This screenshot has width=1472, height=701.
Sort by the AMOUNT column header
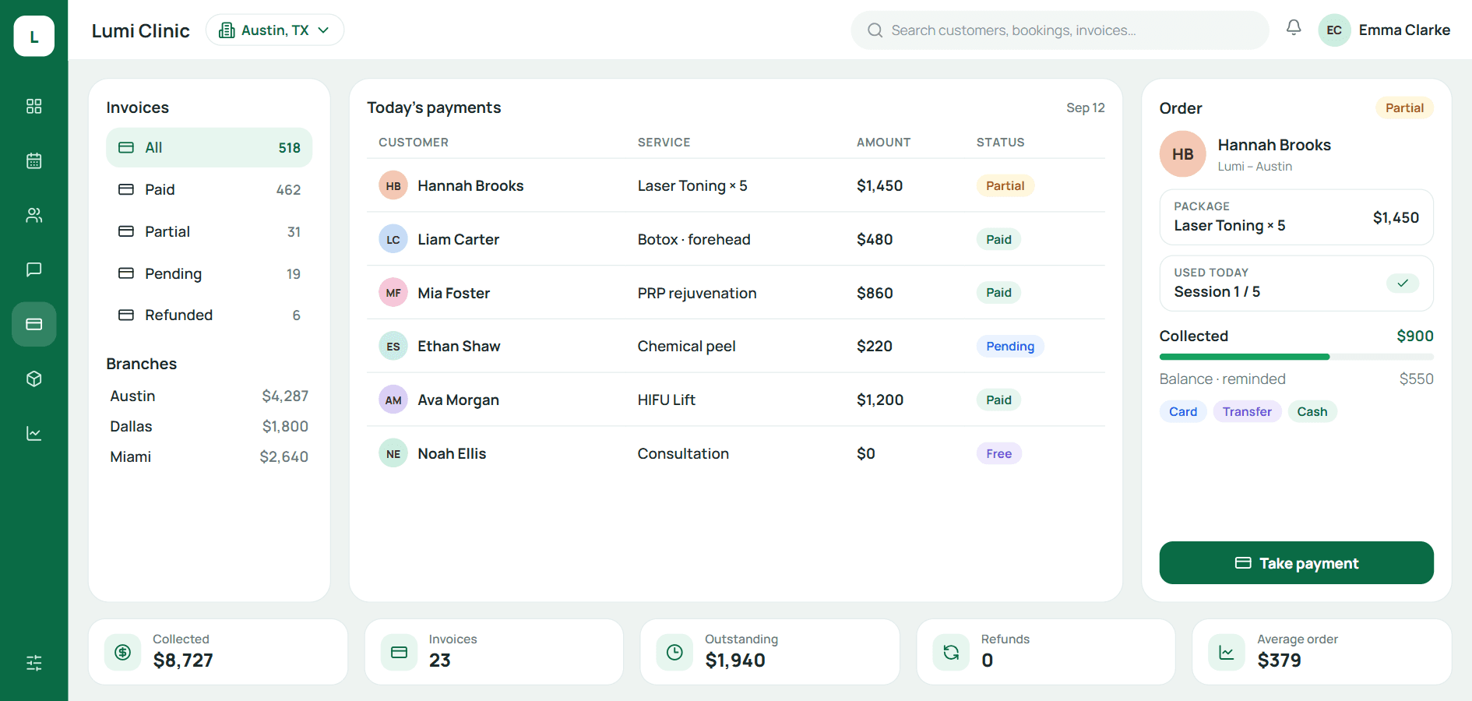click(x=883, y=143)
